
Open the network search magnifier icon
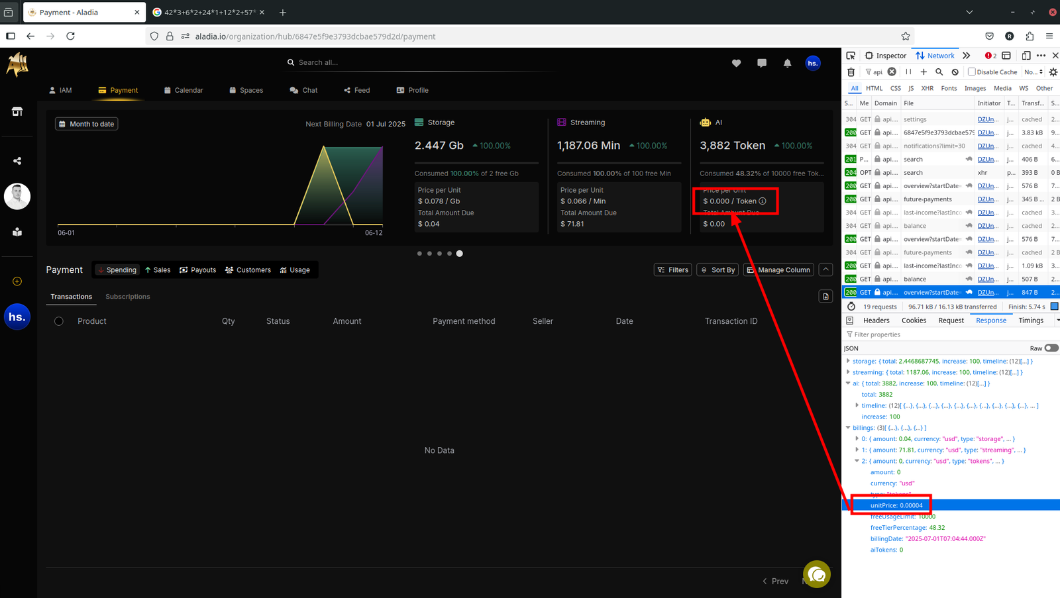[x=939, y=72]
